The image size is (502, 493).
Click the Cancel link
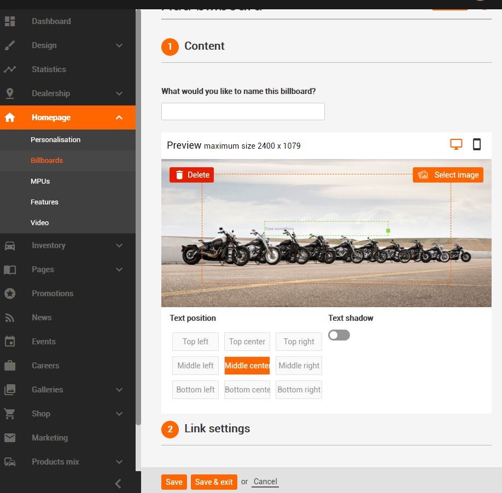[265, 482]
